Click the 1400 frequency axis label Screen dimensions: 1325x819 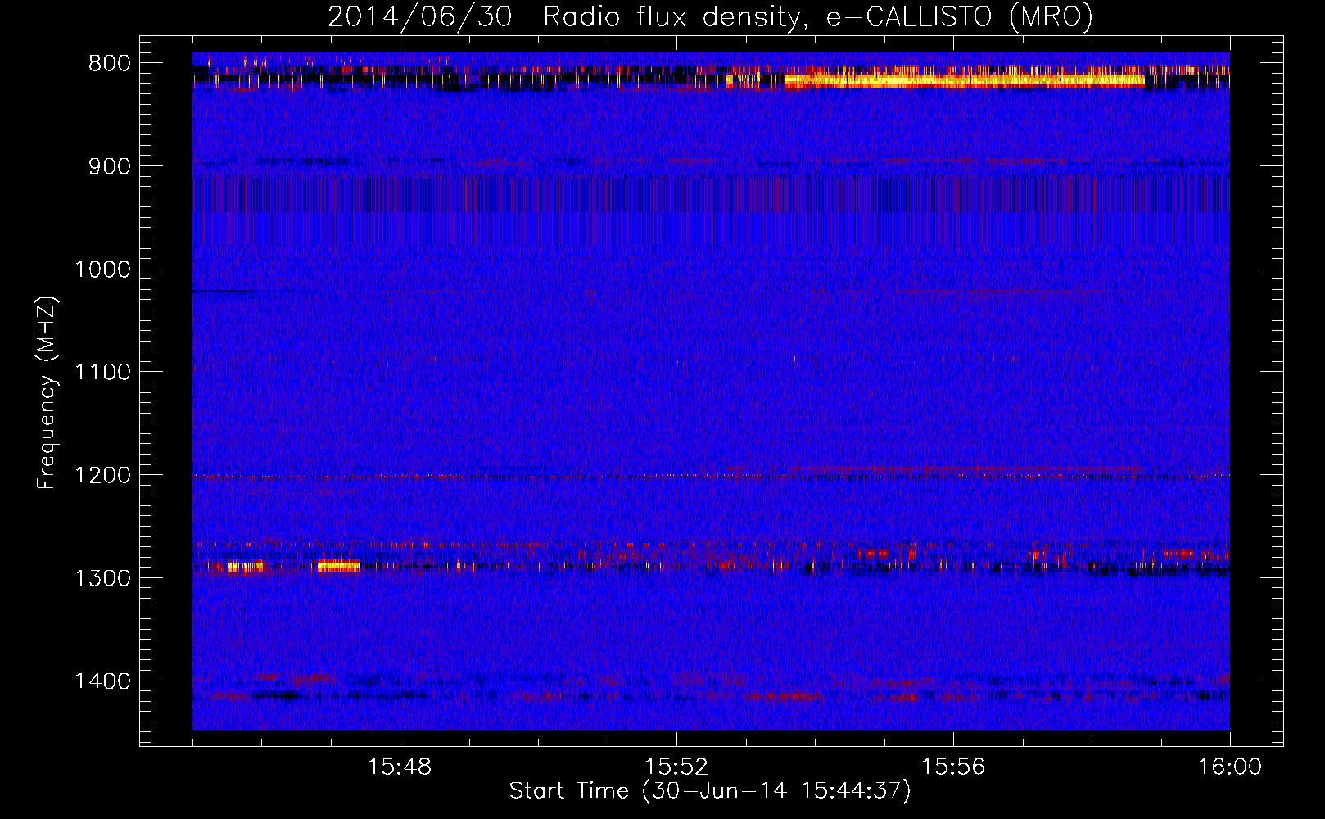coord(103,681)
